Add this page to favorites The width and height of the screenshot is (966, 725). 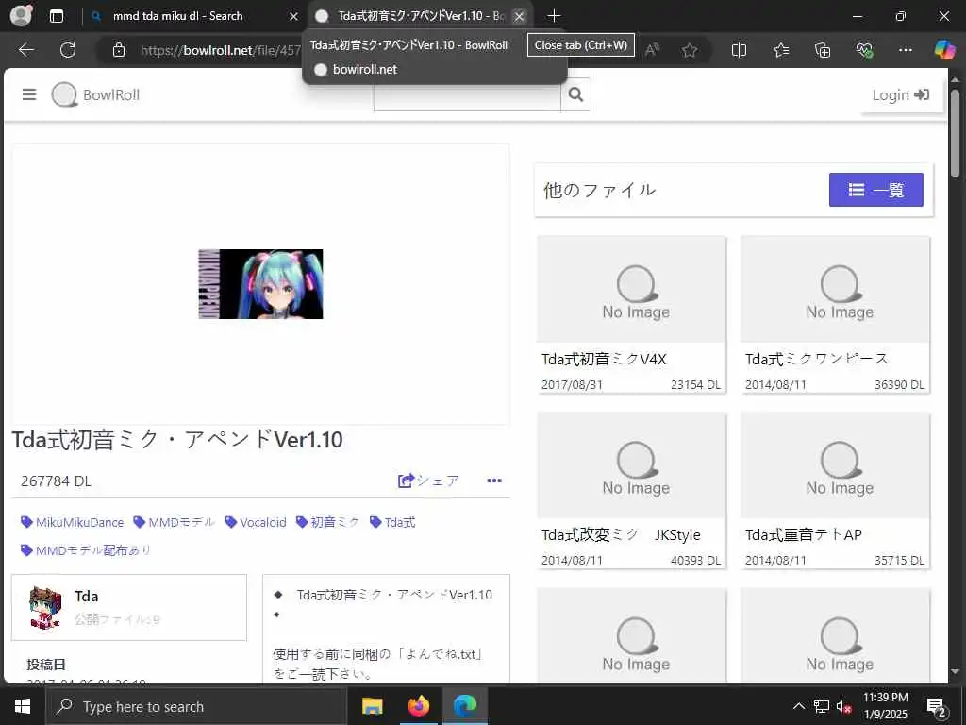tap(690, 50)
